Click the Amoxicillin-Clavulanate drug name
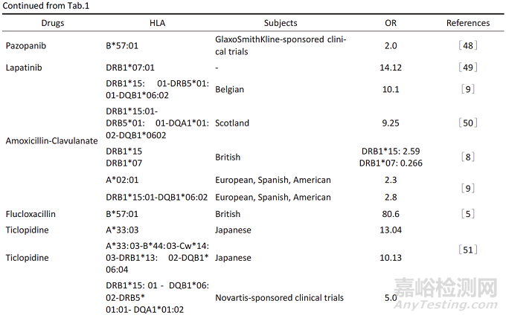Screen dimensions: 506x318 click(x=51, y=140)
